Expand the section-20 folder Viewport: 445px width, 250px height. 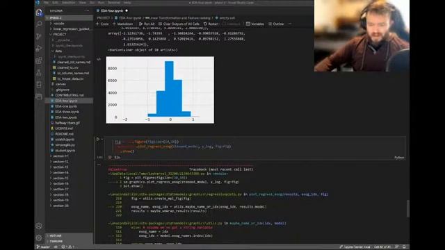70,206
